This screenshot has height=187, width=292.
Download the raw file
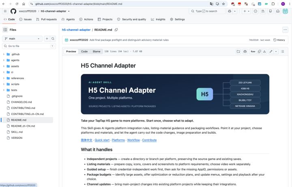[264, 51]
